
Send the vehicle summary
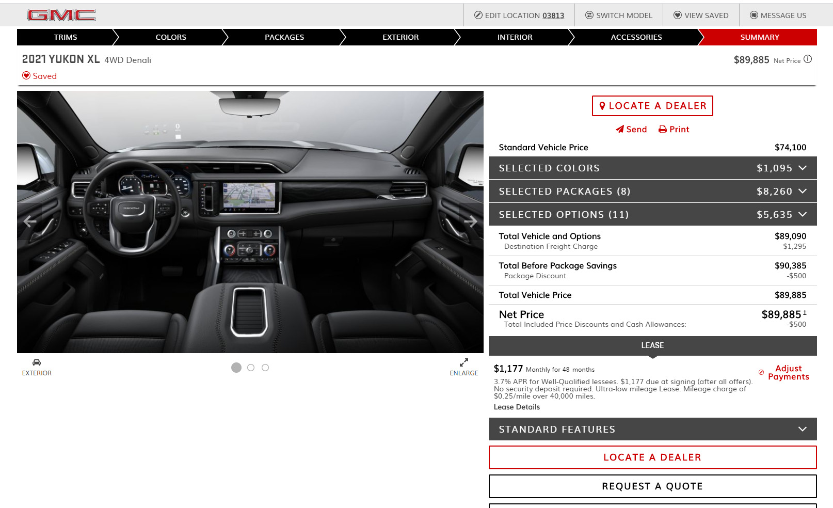[x=631, y=130]
